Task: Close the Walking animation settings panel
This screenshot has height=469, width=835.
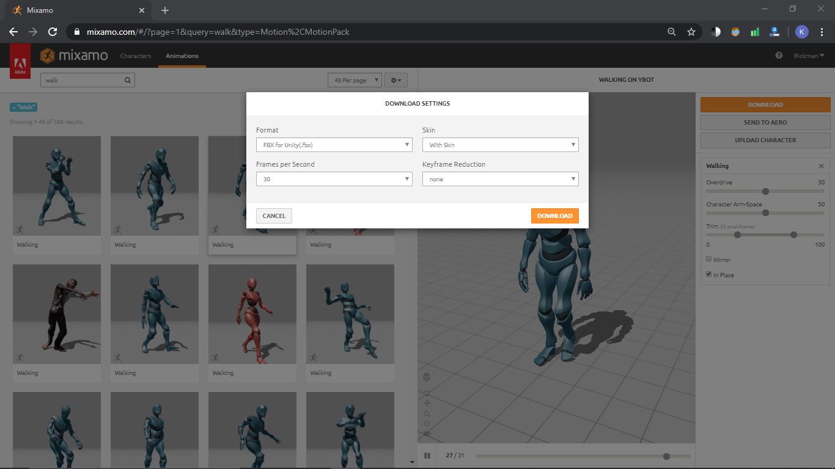Action: coord(822,166)
